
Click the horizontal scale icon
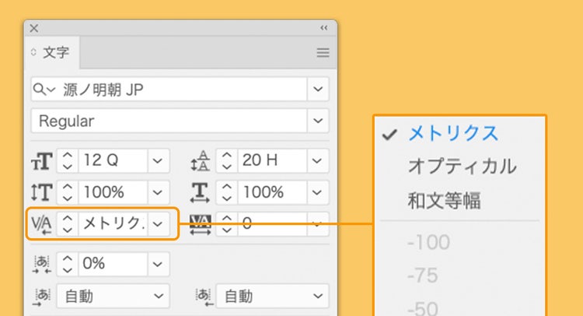[200, 192]
